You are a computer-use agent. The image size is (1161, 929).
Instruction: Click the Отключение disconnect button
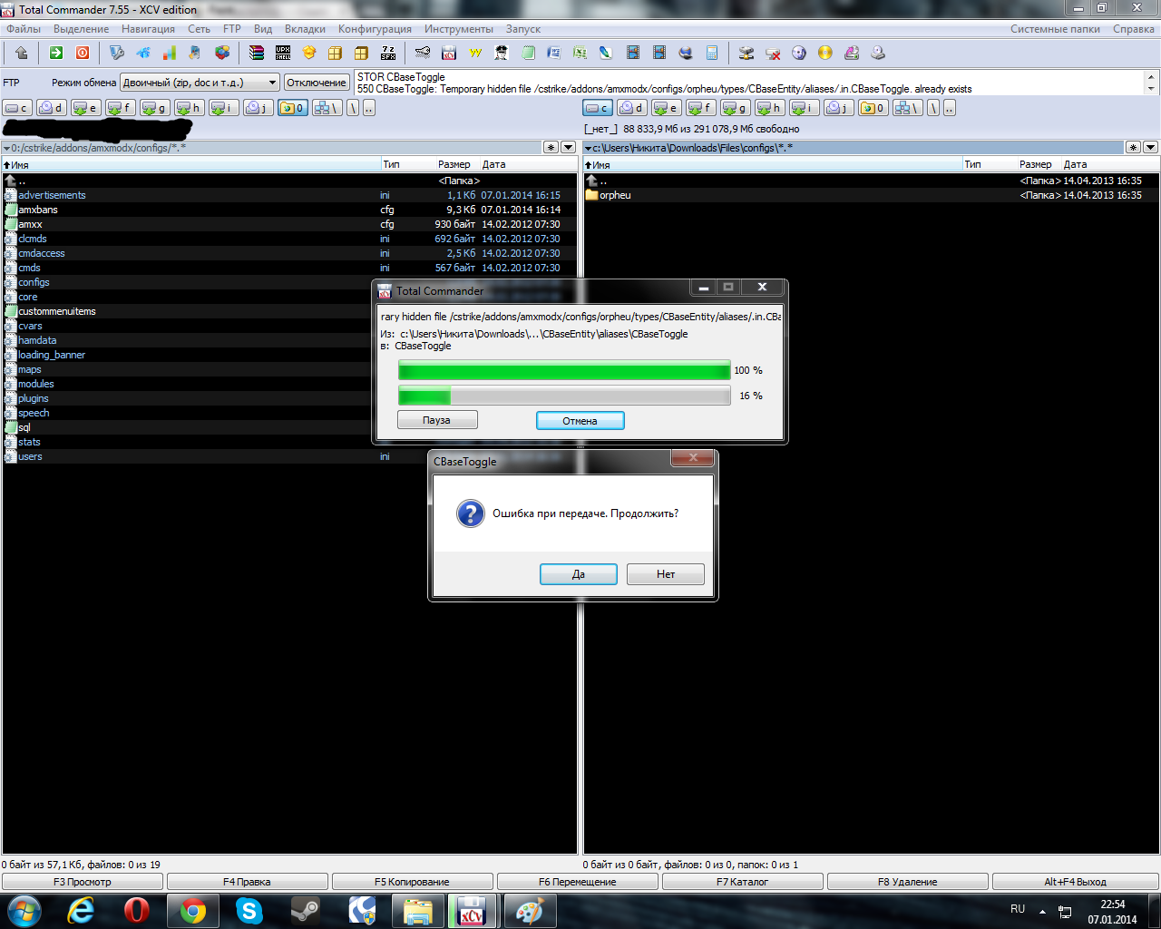coord(317,83)
